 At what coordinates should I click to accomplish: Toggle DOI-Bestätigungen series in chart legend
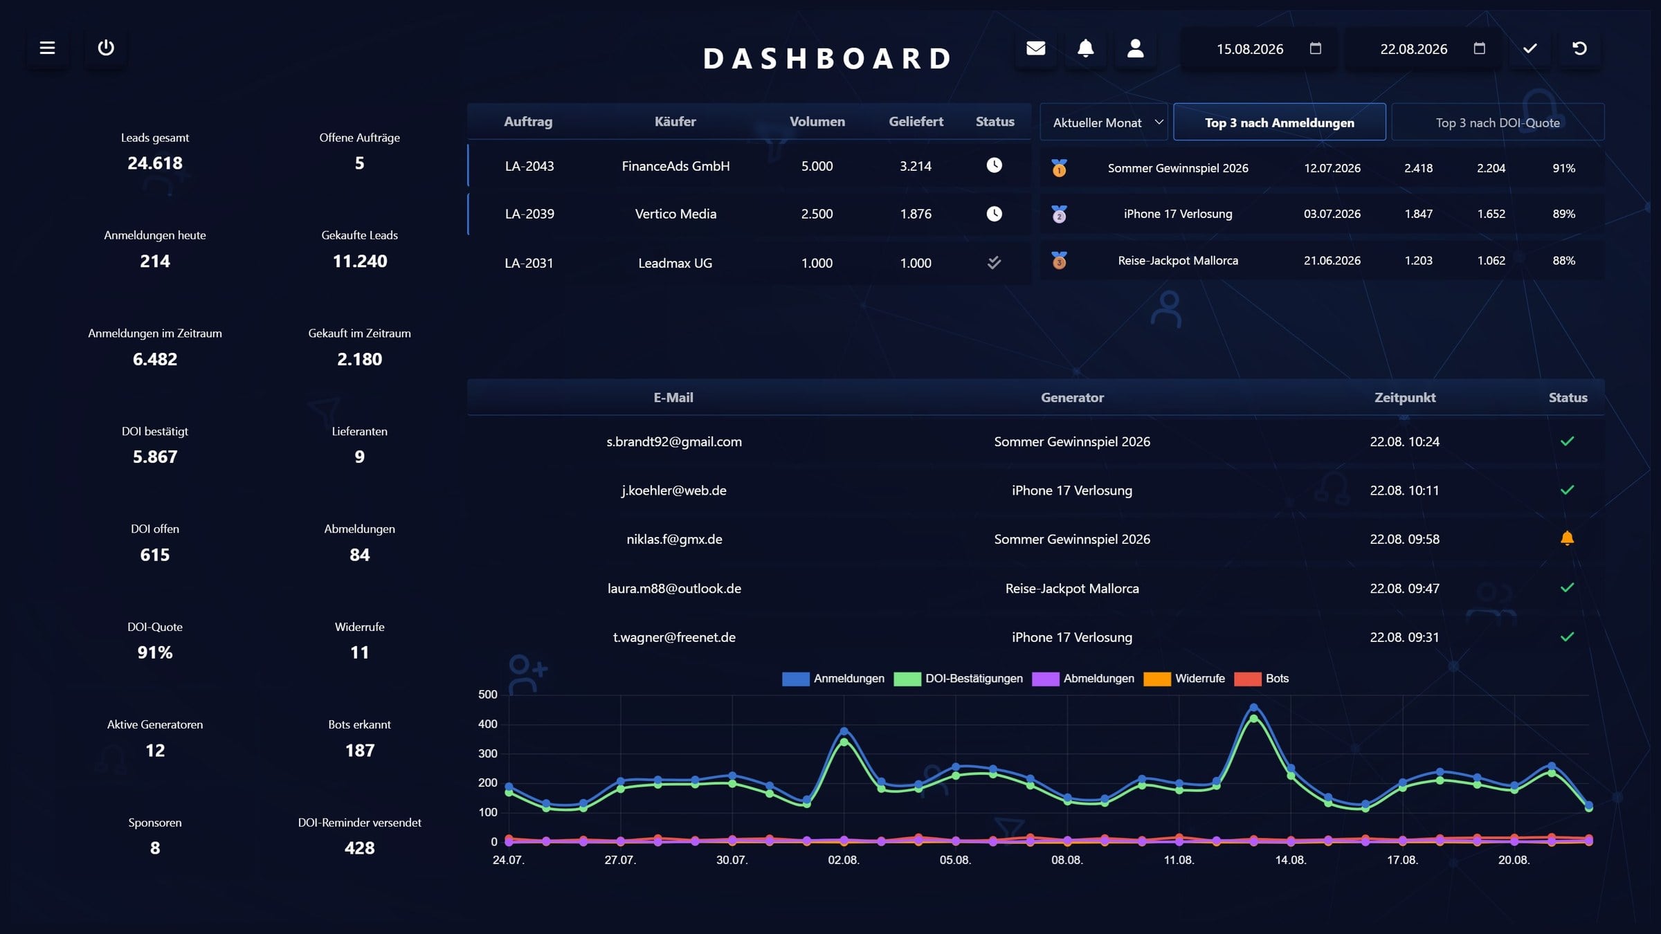[959, 678]
